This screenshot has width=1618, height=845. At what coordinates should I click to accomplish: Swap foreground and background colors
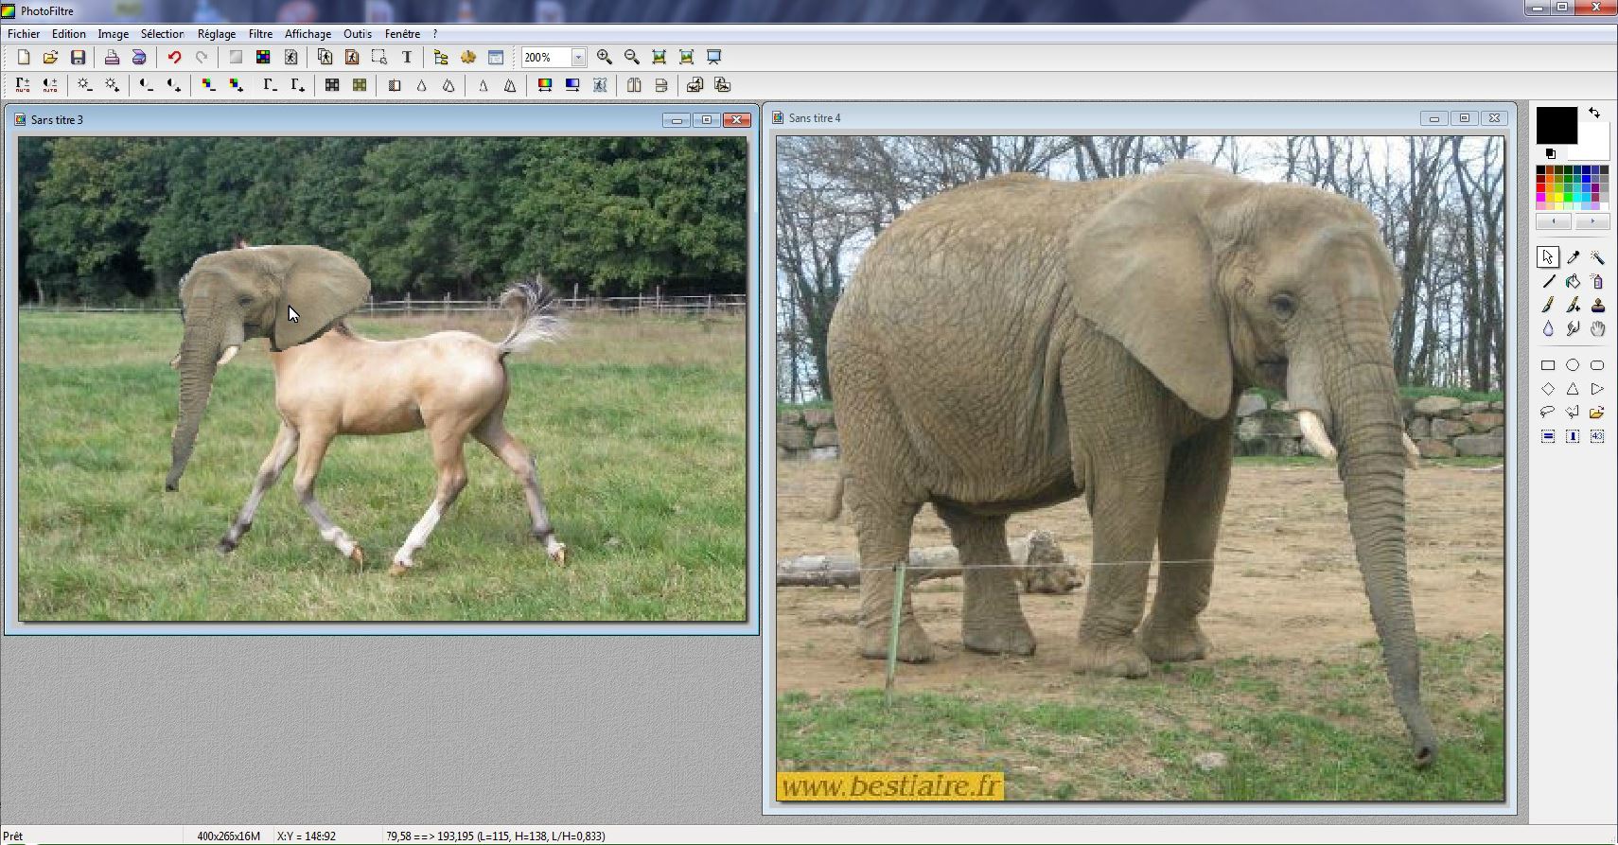[1594, 113]
